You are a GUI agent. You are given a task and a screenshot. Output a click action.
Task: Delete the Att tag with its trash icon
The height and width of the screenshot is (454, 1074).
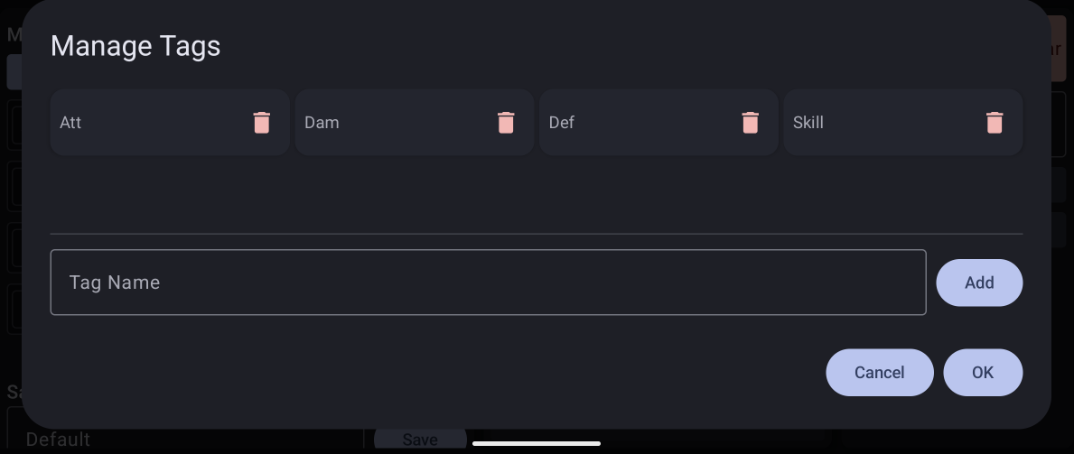[262, 123]
